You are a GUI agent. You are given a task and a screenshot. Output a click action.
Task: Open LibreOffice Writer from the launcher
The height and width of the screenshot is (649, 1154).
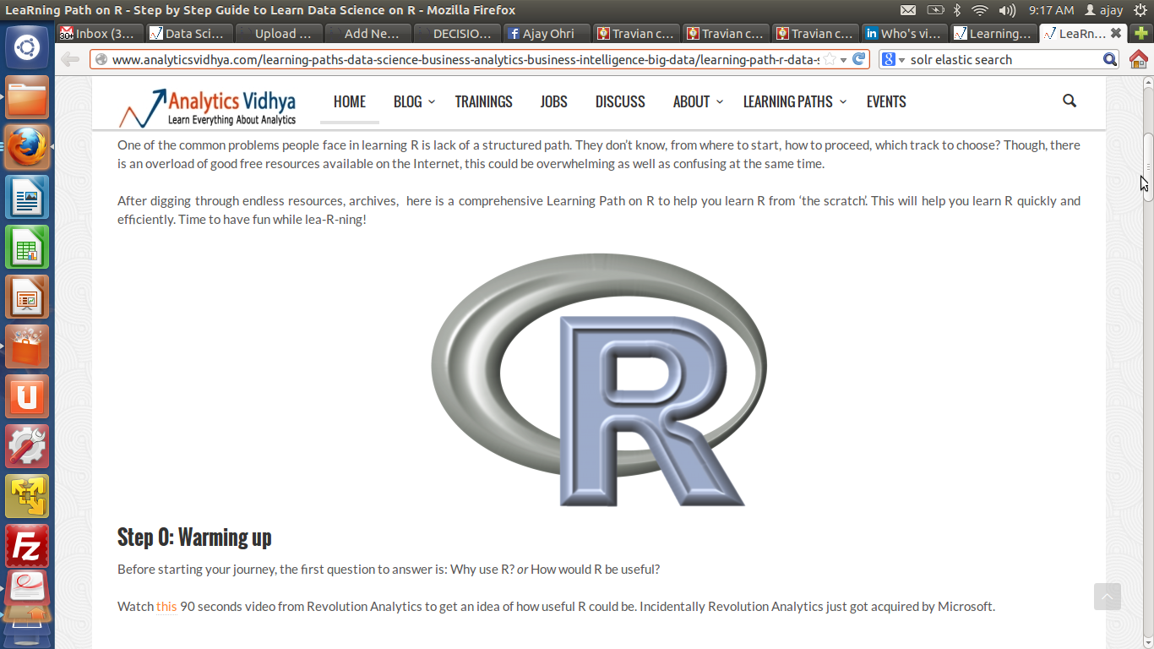[27, 197]
